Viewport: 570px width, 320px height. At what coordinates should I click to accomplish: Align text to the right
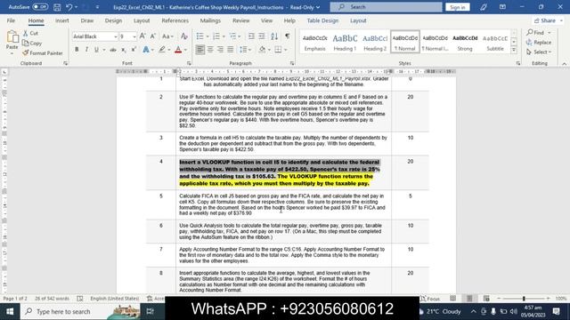click(x=220, y=50)
